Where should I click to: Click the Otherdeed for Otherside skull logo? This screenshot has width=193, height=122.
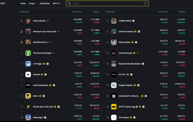click(114, 96)
